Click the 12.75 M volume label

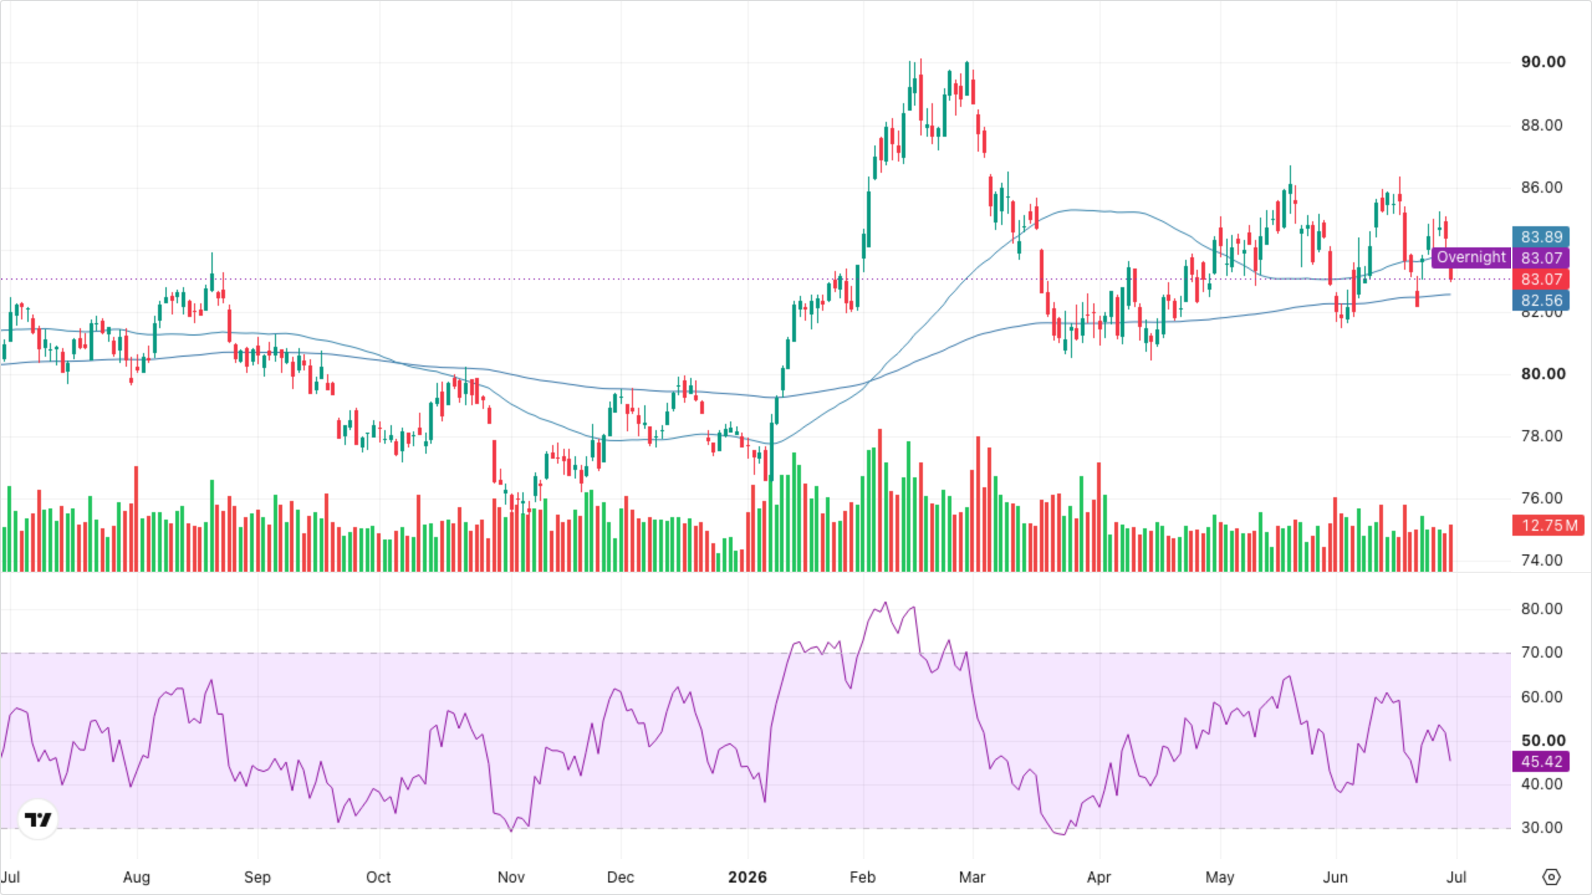click(x=1548, y=525)
